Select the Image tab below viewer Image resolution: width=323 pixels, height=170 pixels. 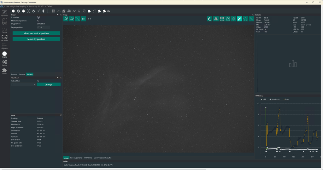[66, 158]
